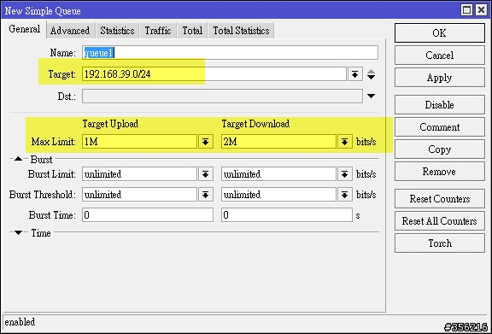Image resolution: width=492 pixels, height=334 pixels.
Task: Close the New Simple Queue window
Action: point(481,10)
